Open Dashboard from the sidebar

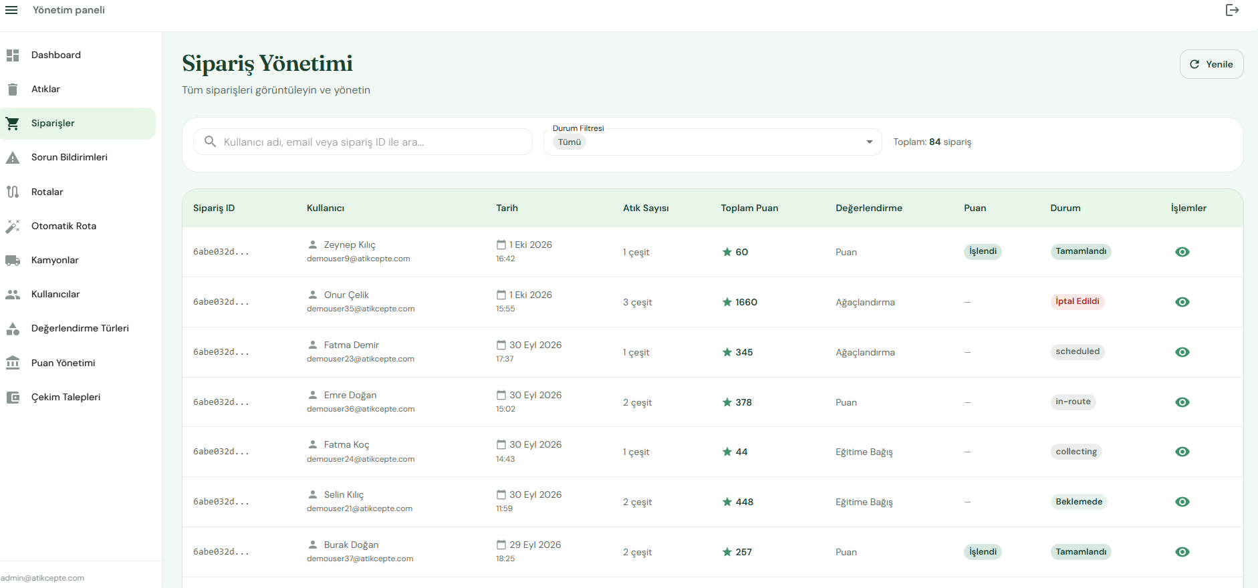(x=78, y=55)
